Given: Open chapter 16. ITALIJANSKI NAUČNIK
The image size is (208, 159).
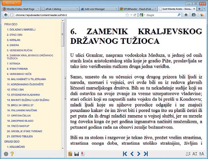Looking at the screenshot, I should pyautogui.click(x=22, y=110).
